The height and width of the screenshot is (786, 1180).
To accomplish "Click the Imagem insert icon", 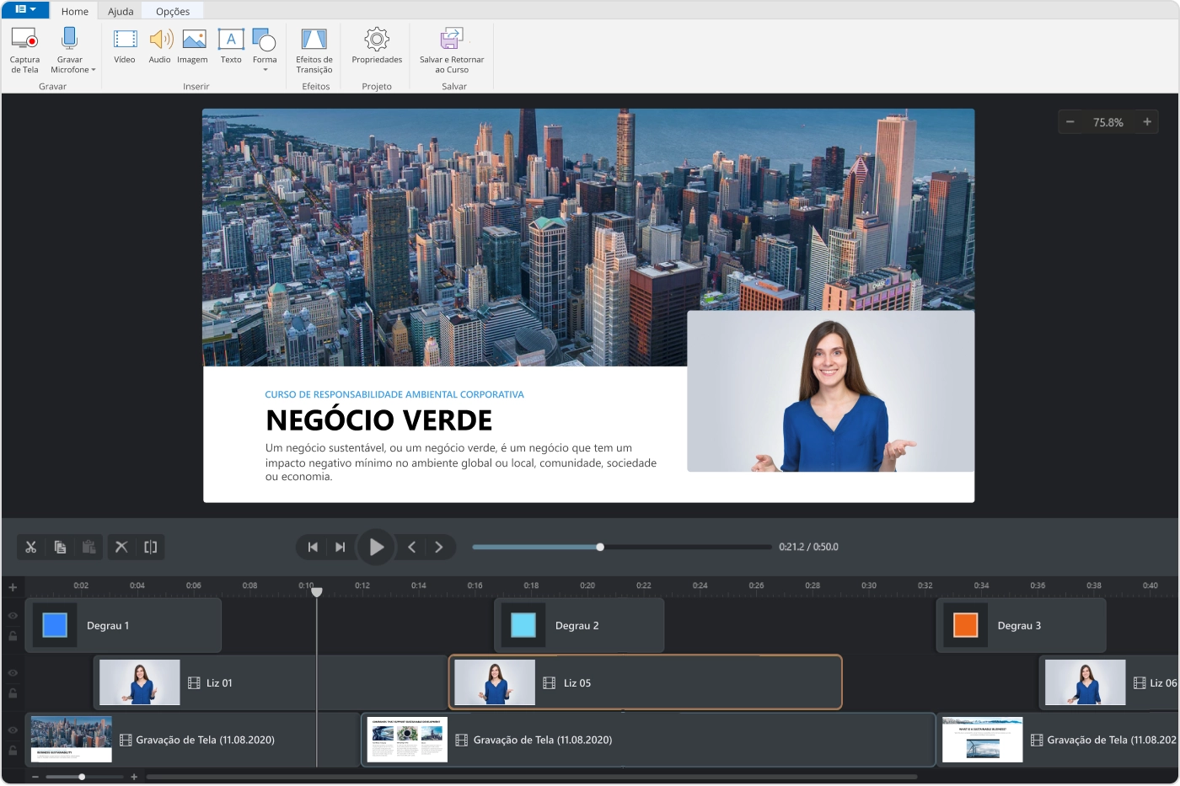I will tap(194, 40).
